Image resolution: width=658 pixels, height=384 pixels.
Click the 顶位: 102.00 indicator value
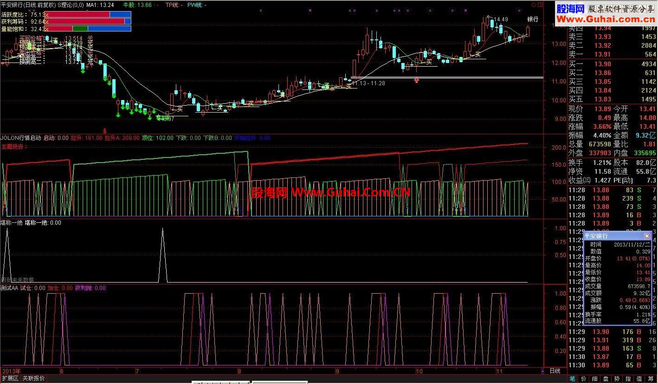point(158,138)
